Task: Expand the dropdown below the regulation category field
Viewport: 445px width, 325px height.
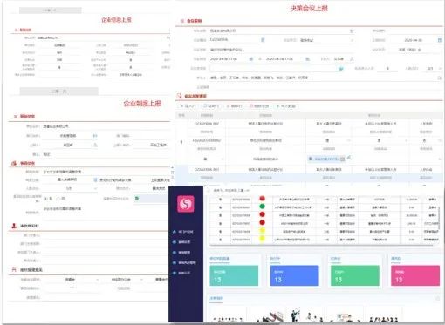Action: click(95, 188)
